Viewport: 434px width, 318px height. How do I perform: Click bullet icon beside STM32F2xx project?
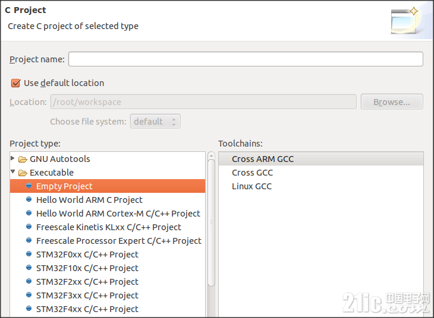29,281
